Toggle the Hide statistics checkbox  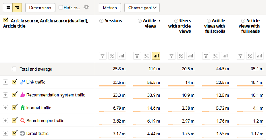[x=61, y=8]
